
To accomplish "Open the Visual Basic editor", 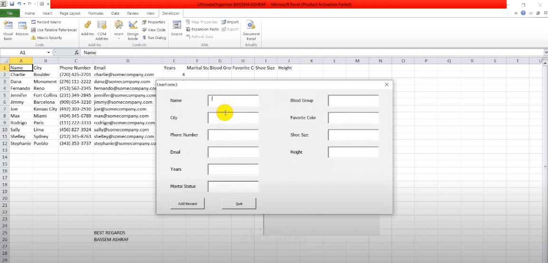I will pos(8,30).
